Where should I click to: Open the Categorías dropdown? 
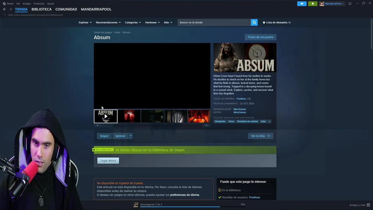[x=133, y=22]
